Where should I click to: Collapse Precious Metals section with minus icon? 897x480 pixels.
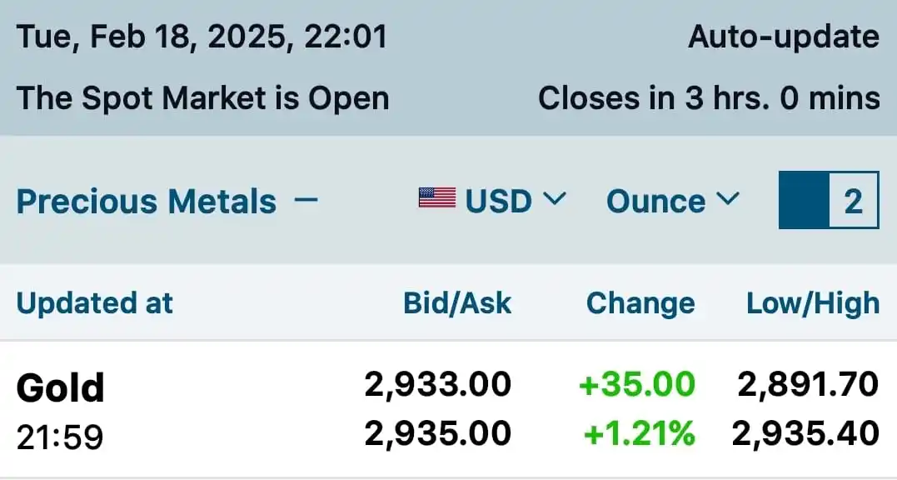(306, 200)
